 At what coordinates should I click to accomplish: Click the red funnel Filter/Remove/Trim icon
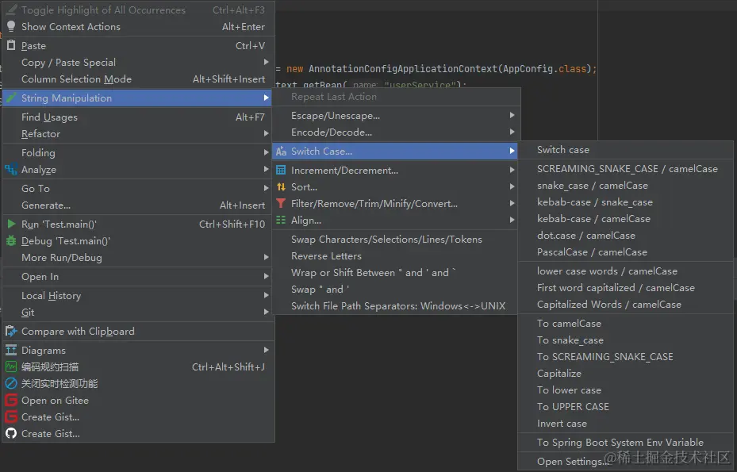point(281,204)
